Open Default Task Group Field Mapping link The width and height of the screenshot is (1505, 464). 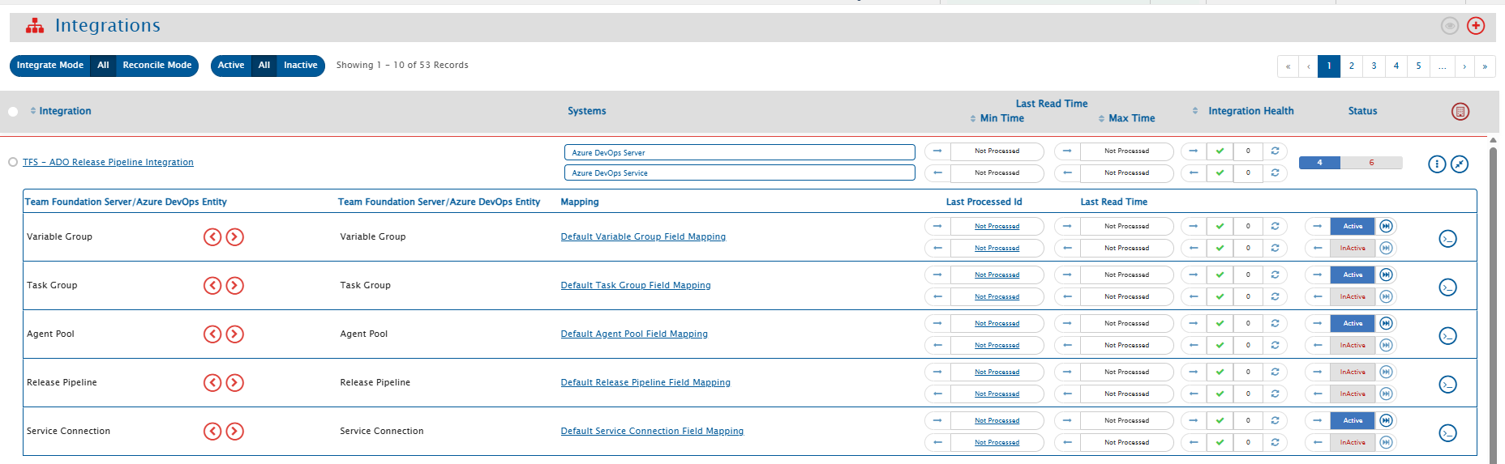(635, 286)
